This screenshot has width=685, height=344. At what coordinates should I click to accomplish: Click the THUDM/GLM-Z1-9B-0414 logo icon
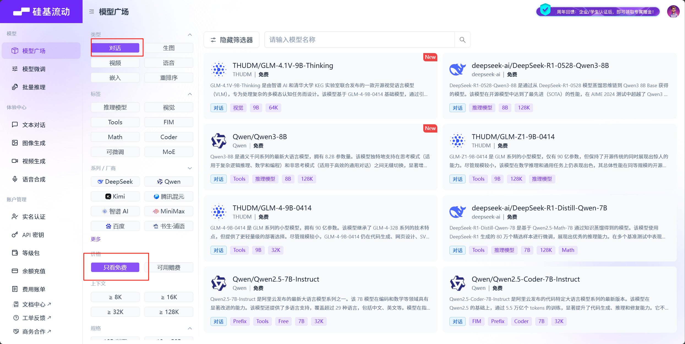[x=458, y=141]
